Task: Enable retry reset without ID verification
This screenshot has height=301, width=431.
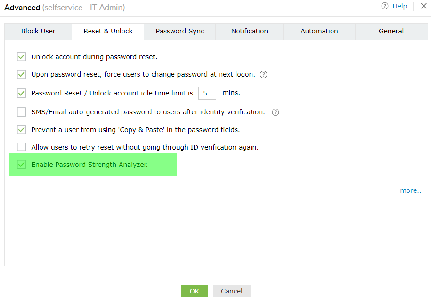Action: (x=22, y=147)
